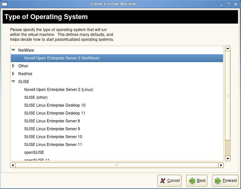Select Novell Open Enterprise Server 2 (NetWare)
The width and height of the screenshot is (241, 189).
[x=117, y=58]
